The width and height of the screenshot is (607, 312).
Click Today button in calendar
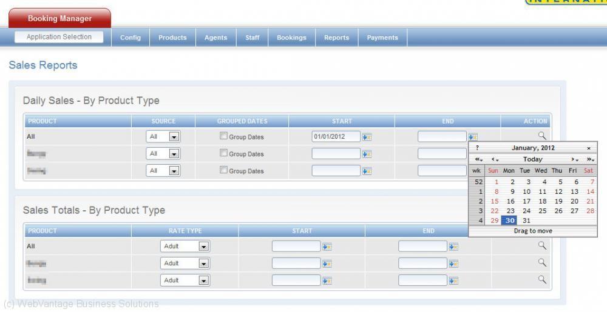pos(532,159)
